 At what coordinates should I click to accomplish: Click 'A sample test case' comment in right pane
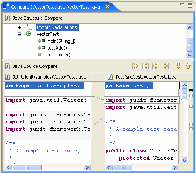144,129
